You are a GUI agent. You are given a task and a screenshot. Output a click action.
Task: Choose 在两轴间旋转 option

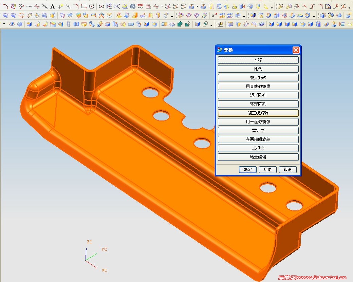pos(258,139)
